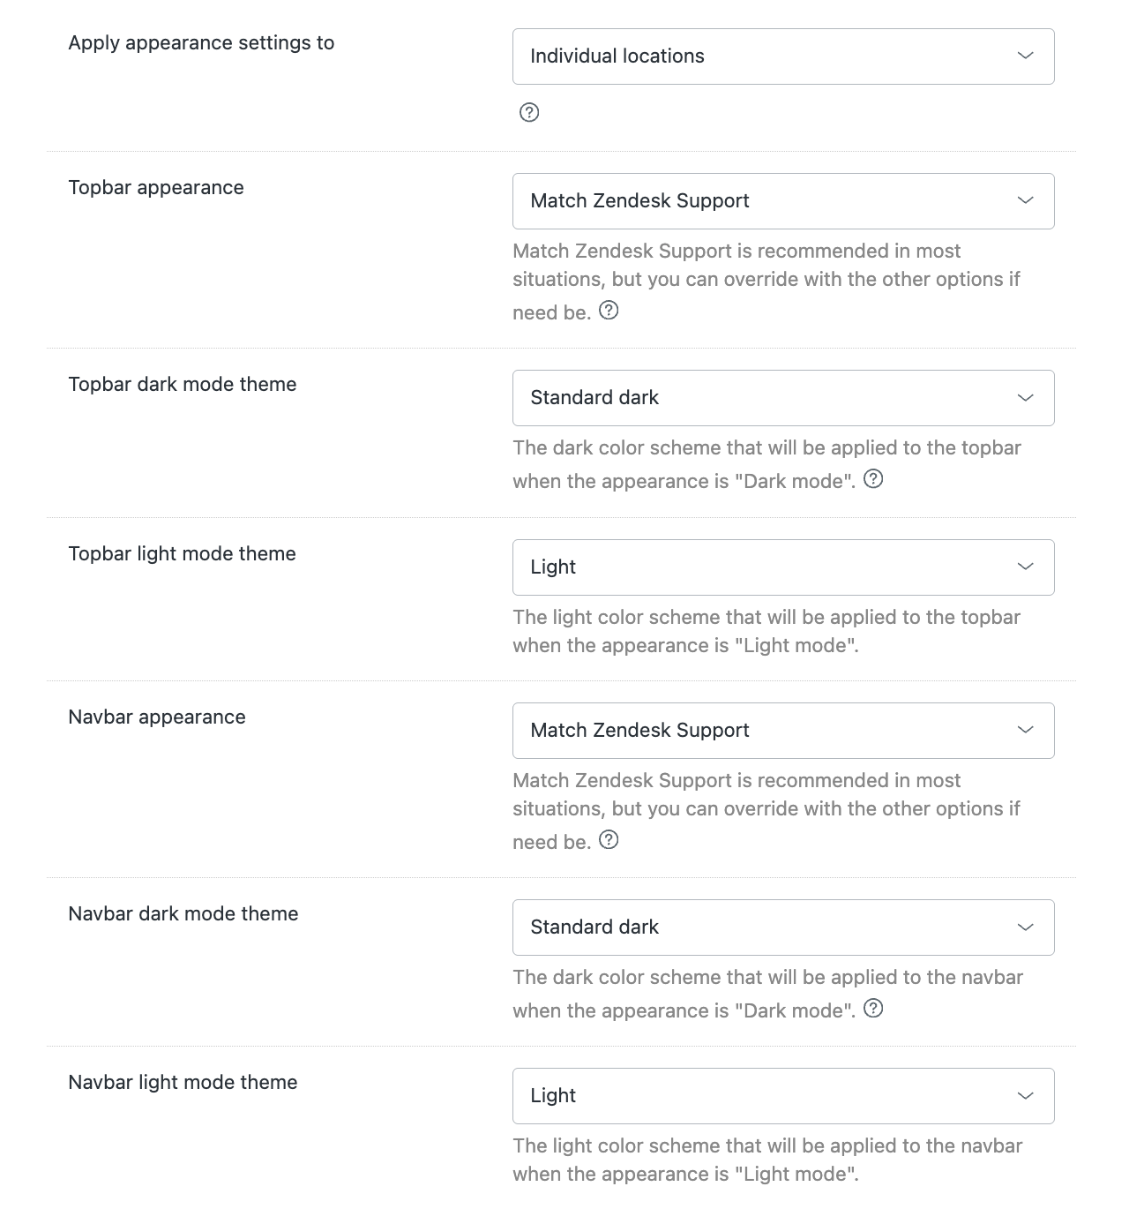This screenshot has height=1209, width=1129.
Task: Click chevron arrow of Navbar light mode theme
Action: (x=1025, y=1096)
